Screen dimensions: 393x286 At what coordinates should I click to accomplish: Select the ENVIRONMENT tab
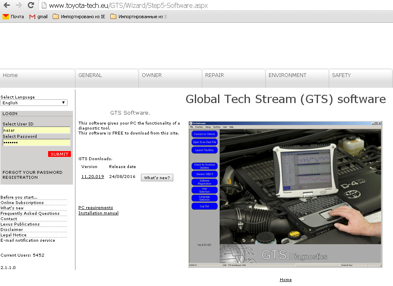point(287,75)
